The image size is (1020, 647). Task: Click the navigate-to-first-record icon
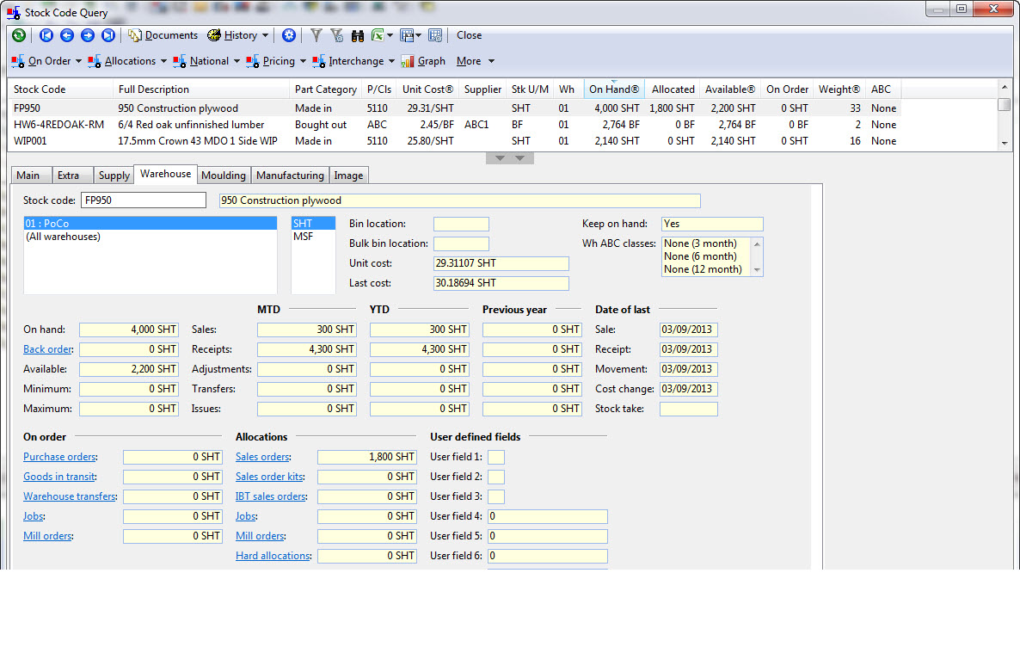46,35
